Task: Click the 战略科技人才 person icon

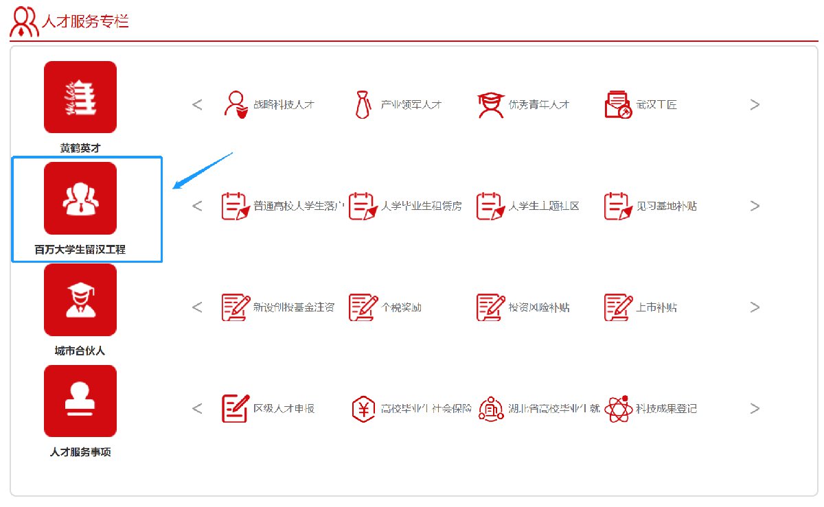Action: [x=236, y=105]
